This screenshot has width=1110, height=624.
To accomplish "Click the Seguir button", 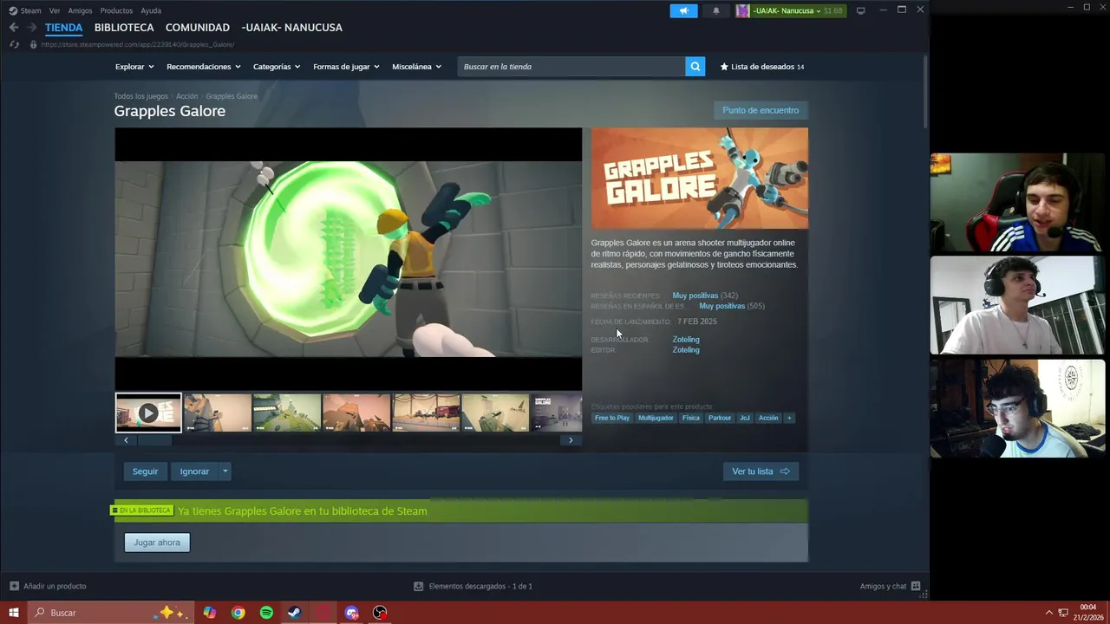I will pyautogui.click(x=145, y=471).
